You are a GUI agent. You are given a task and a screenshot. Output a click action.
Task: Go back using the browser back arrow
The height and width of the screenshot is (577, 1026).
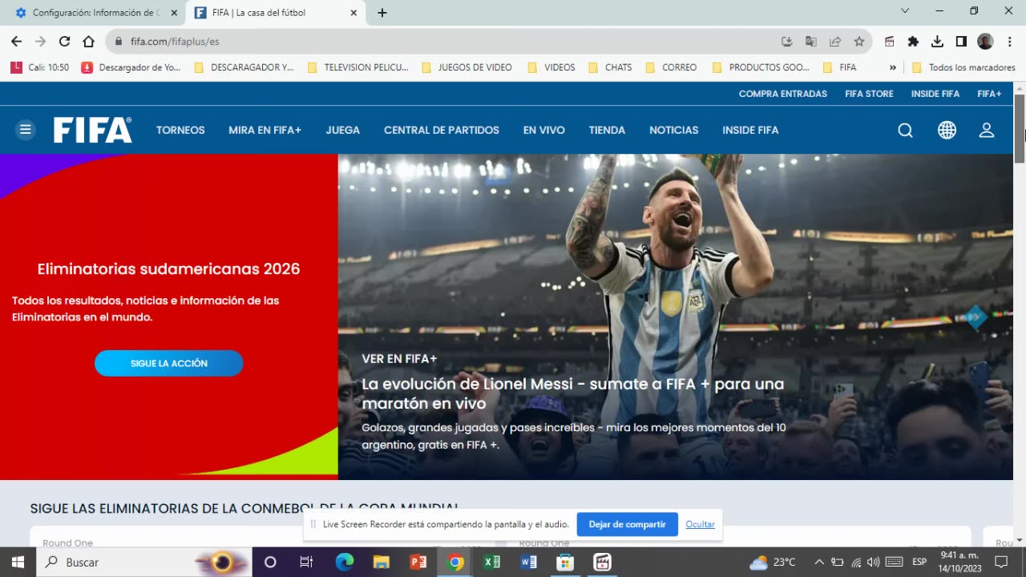pos(17,42)
